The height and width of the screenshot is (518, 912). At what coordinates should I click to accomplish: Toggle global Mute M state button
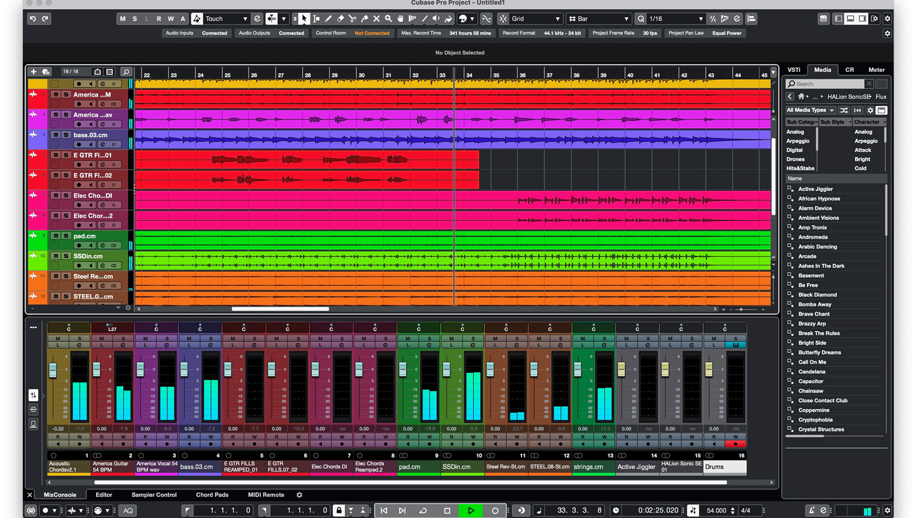click(123, 19)
